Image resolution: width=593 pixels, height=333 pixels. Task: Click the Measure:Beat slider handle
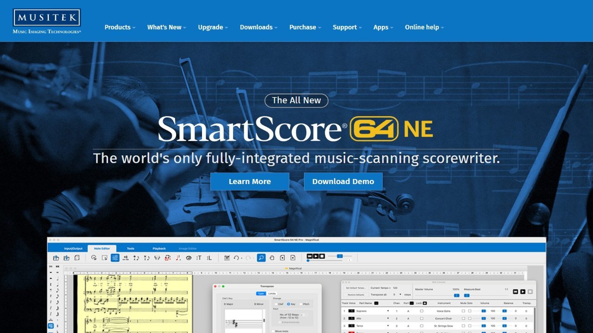coord(467,295)
